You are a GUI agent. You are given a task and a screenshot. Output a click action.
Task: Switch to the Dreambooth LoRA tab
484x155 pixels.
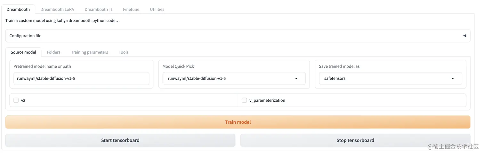(x=57, y=9)
